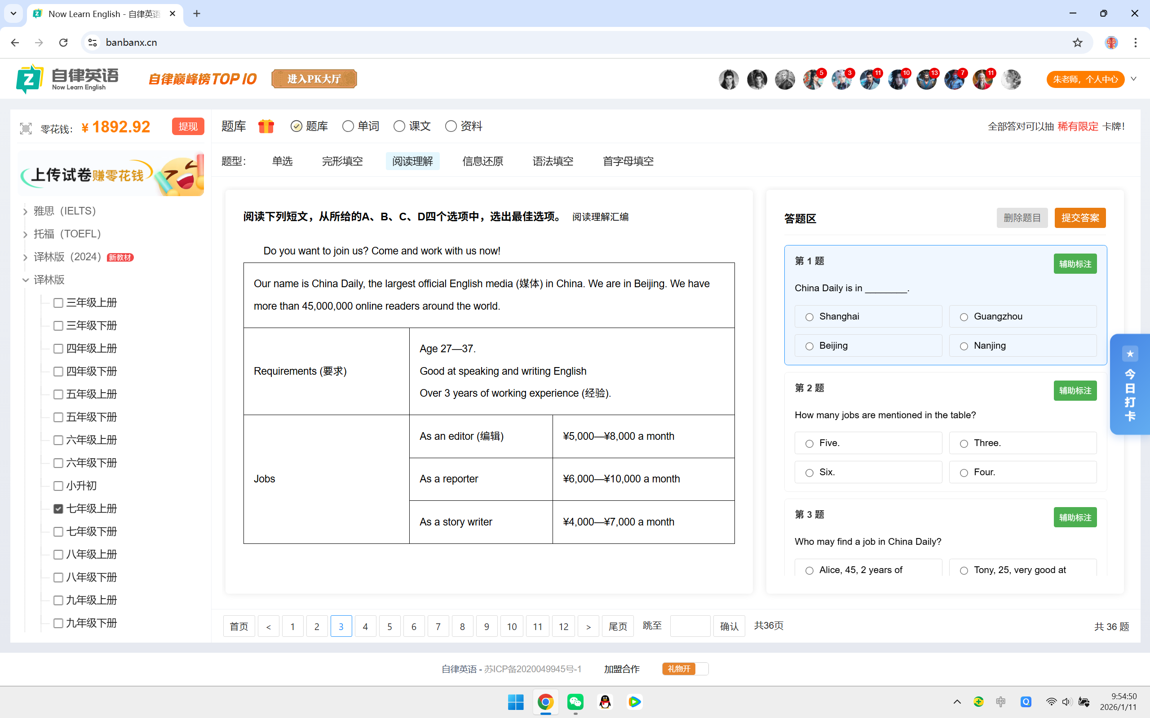Click the 进入PK大厅 button
Image resolution: width=1150 pixels, height=718 pixels.
(x=314, y=79)
